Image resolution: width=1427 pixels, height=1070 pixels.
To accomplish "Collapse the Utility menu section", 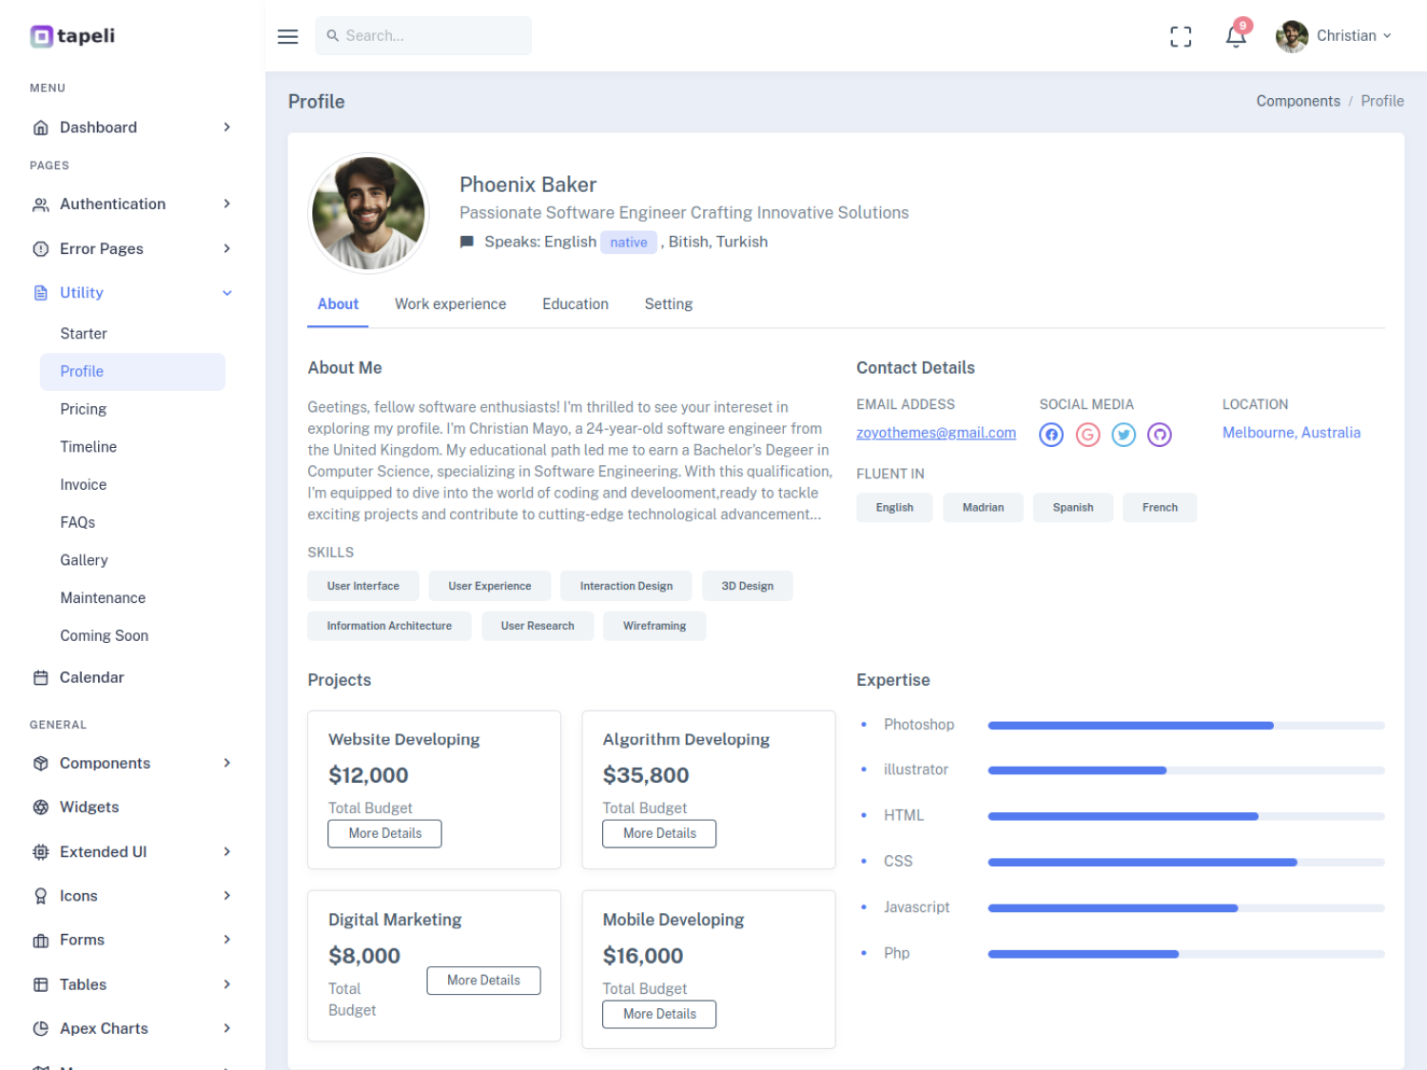I will [226, 293].
